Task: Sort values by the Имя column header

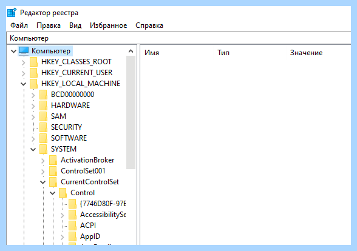Action: (x=152, y=53)
